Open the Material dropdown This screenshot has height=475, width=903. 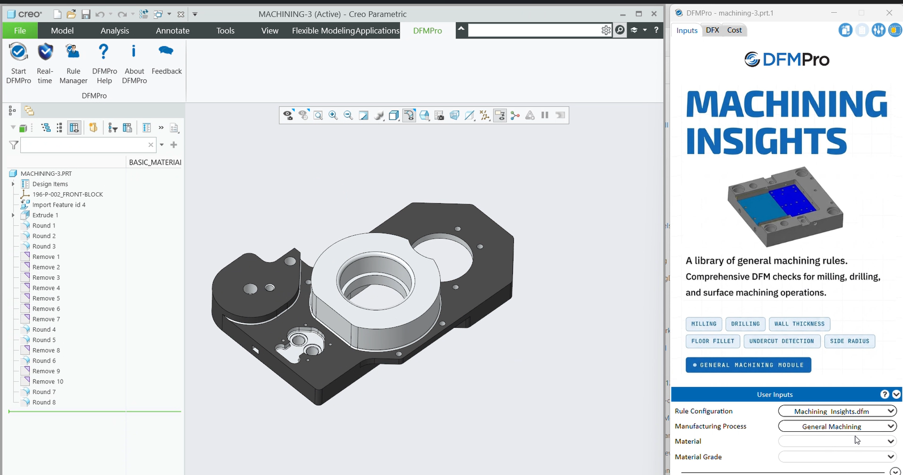click(837, 441)
